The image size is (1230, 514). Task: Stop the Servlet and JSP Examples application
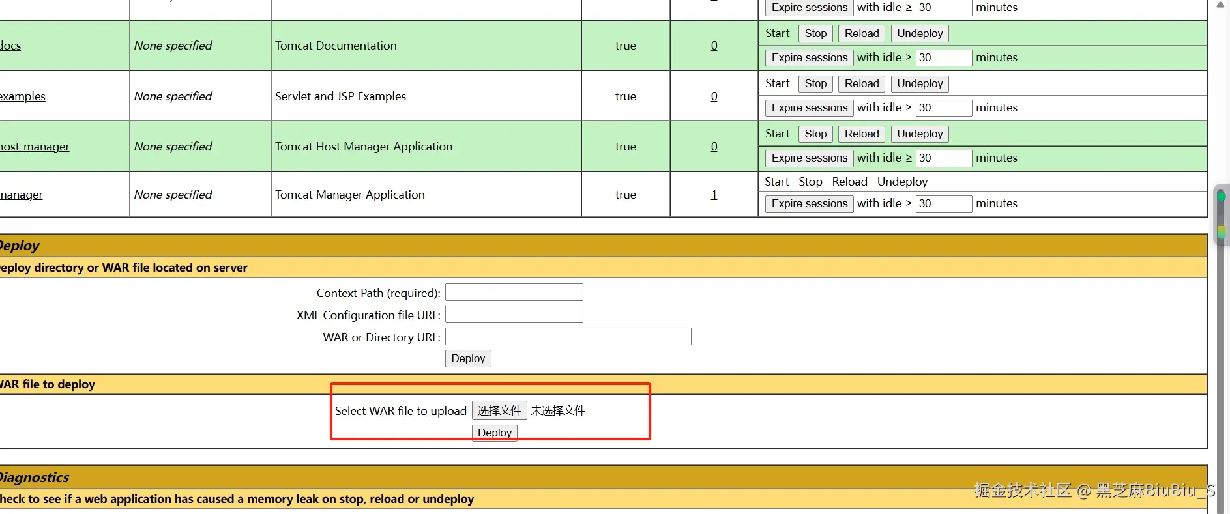click(815, 84)
